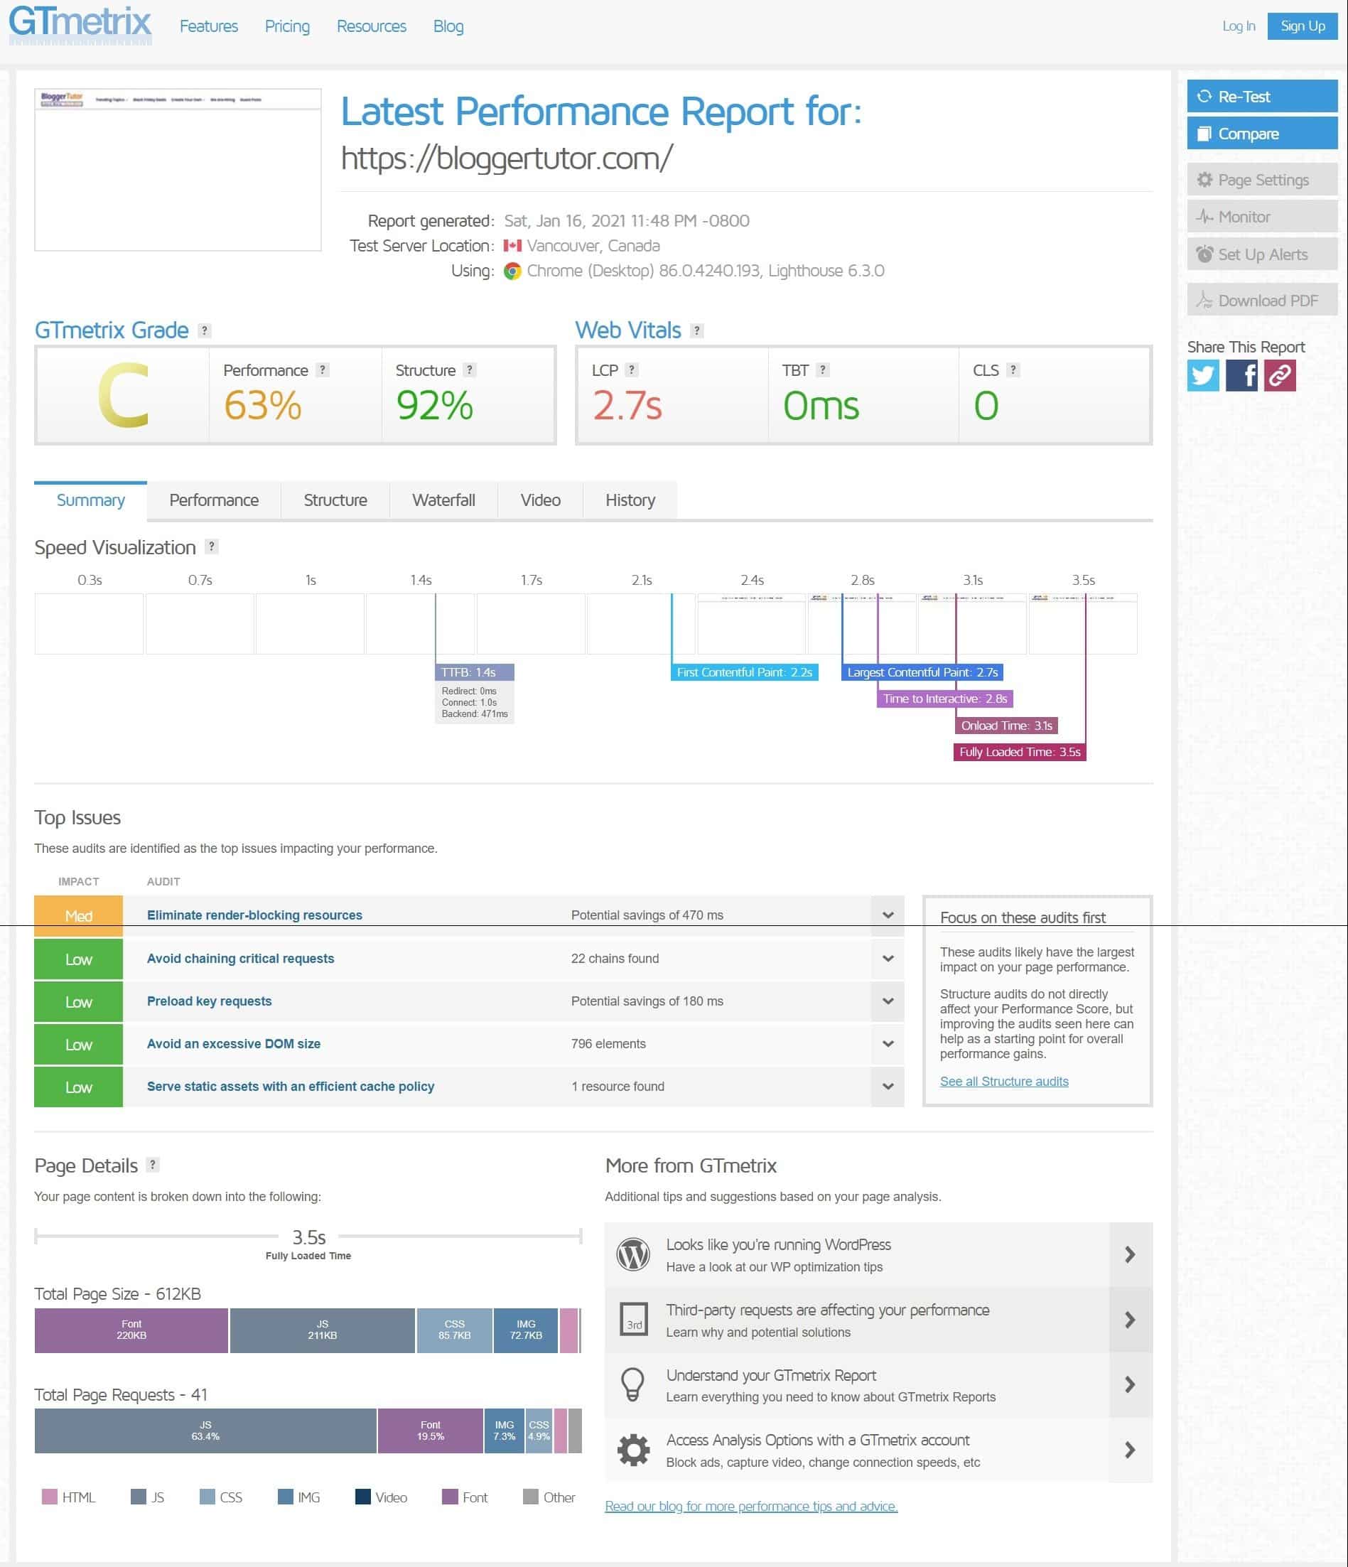Open Speed Visualization help icon
The image size is (1348, 1567).
click(212, 546)
